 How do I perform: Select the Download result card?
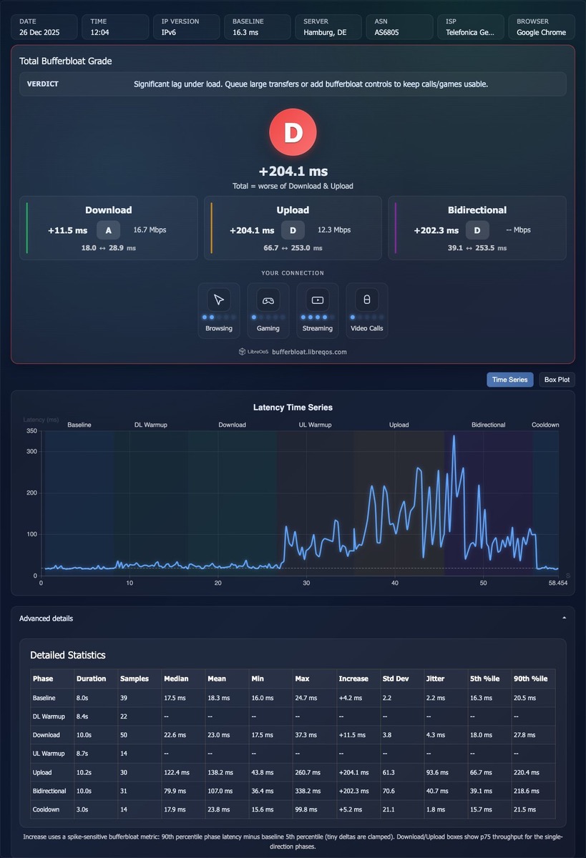point(109,228)
